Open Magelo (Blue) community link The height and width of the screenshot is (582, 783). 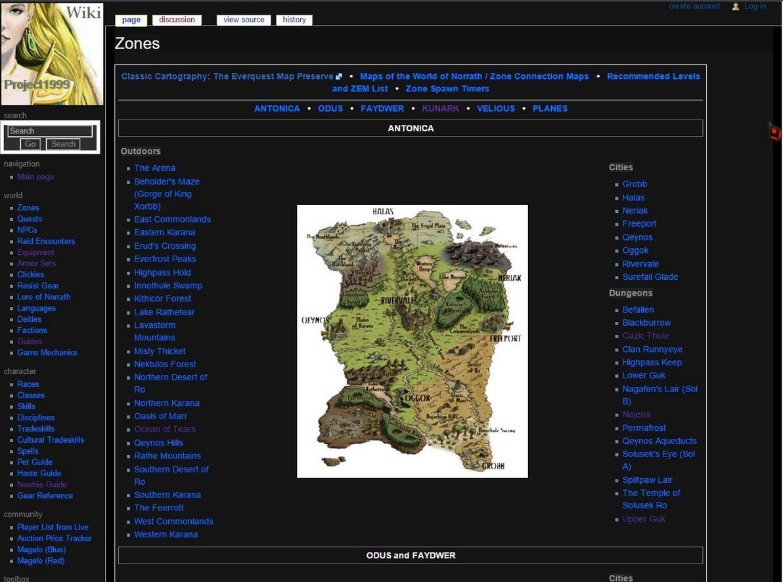41,550
